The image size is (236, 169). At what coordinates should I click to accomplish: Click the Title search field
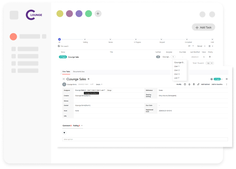[x=65, y=46]
